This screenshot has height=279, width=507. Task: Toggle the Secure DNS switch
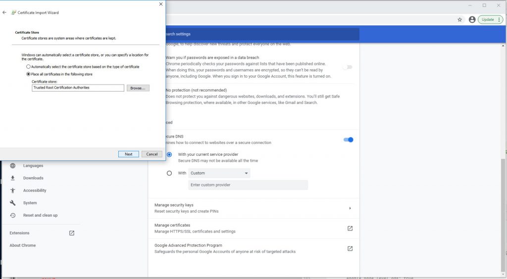348,139
